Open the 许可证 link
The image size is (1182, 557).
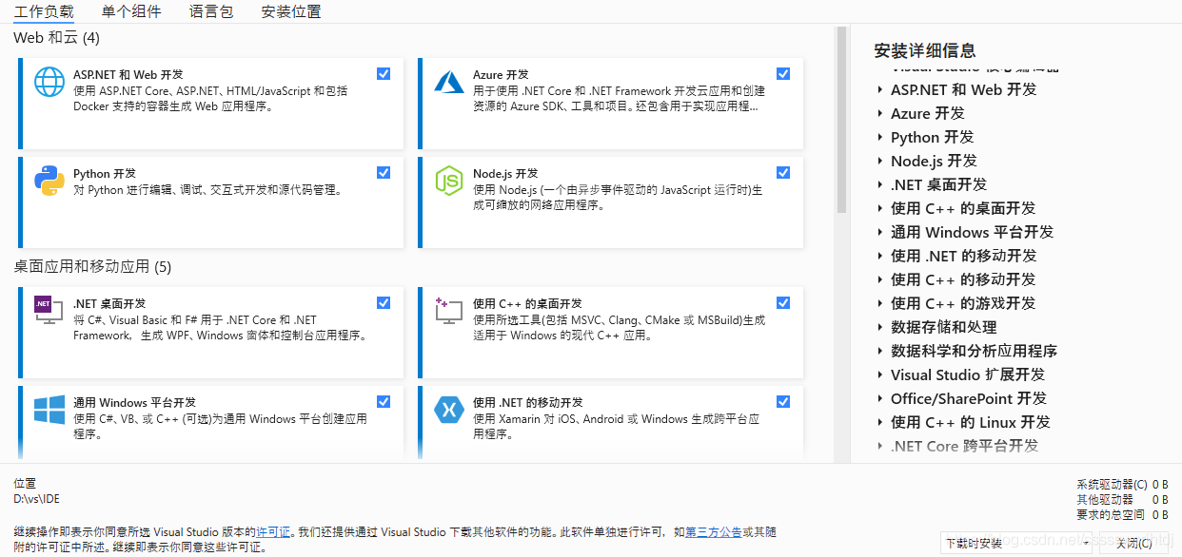(272, 530)
